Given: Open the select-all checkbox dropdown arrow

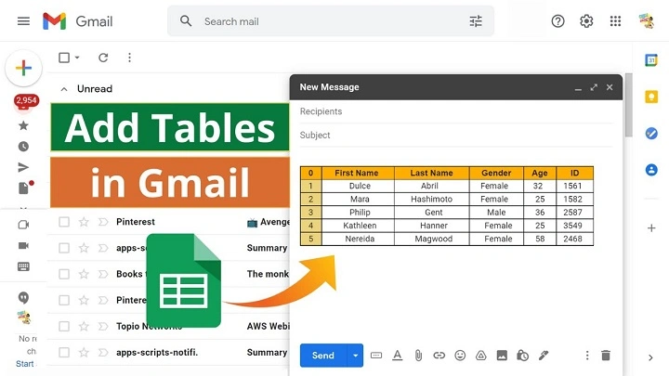Looking at the screenshot, I should click(77, 58).
